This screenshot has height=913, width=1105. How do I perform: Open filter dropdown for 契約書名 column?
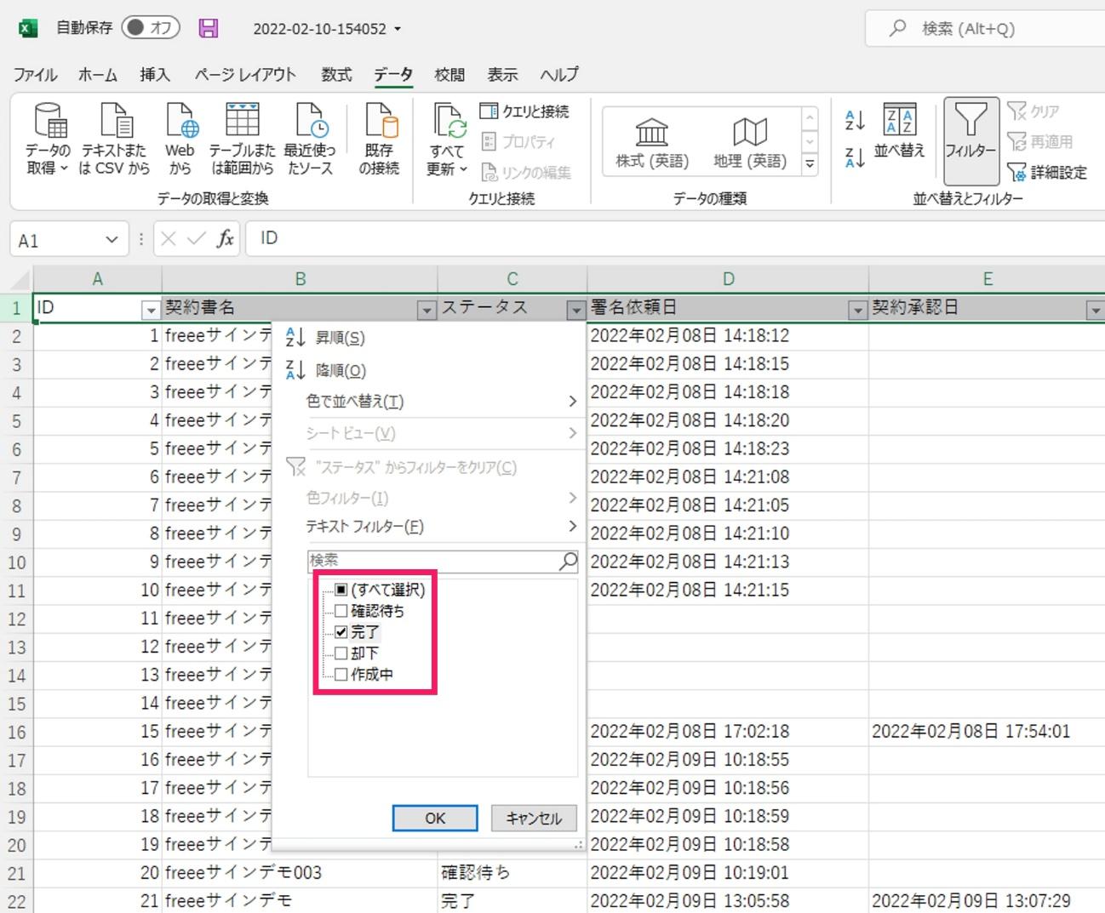coord(427,311)
